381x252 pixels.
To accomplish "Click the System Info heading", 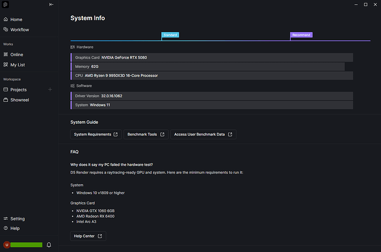I will pyautogui.click(x=87, y=18).
